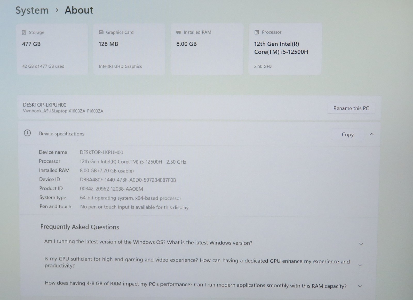Select DESKTOP-LKPUH00 header name
413x300 pixels.
pos(45,105)
